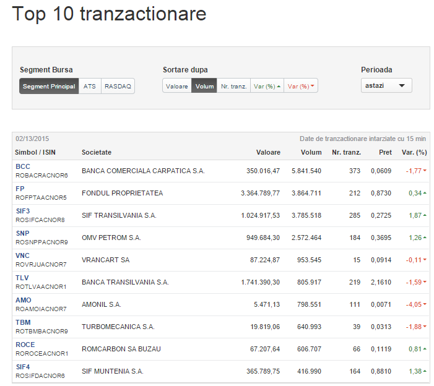This screenshot has width=434, height=386.
Task: Open the ROCE symbol link
Action: coord(25,345)
